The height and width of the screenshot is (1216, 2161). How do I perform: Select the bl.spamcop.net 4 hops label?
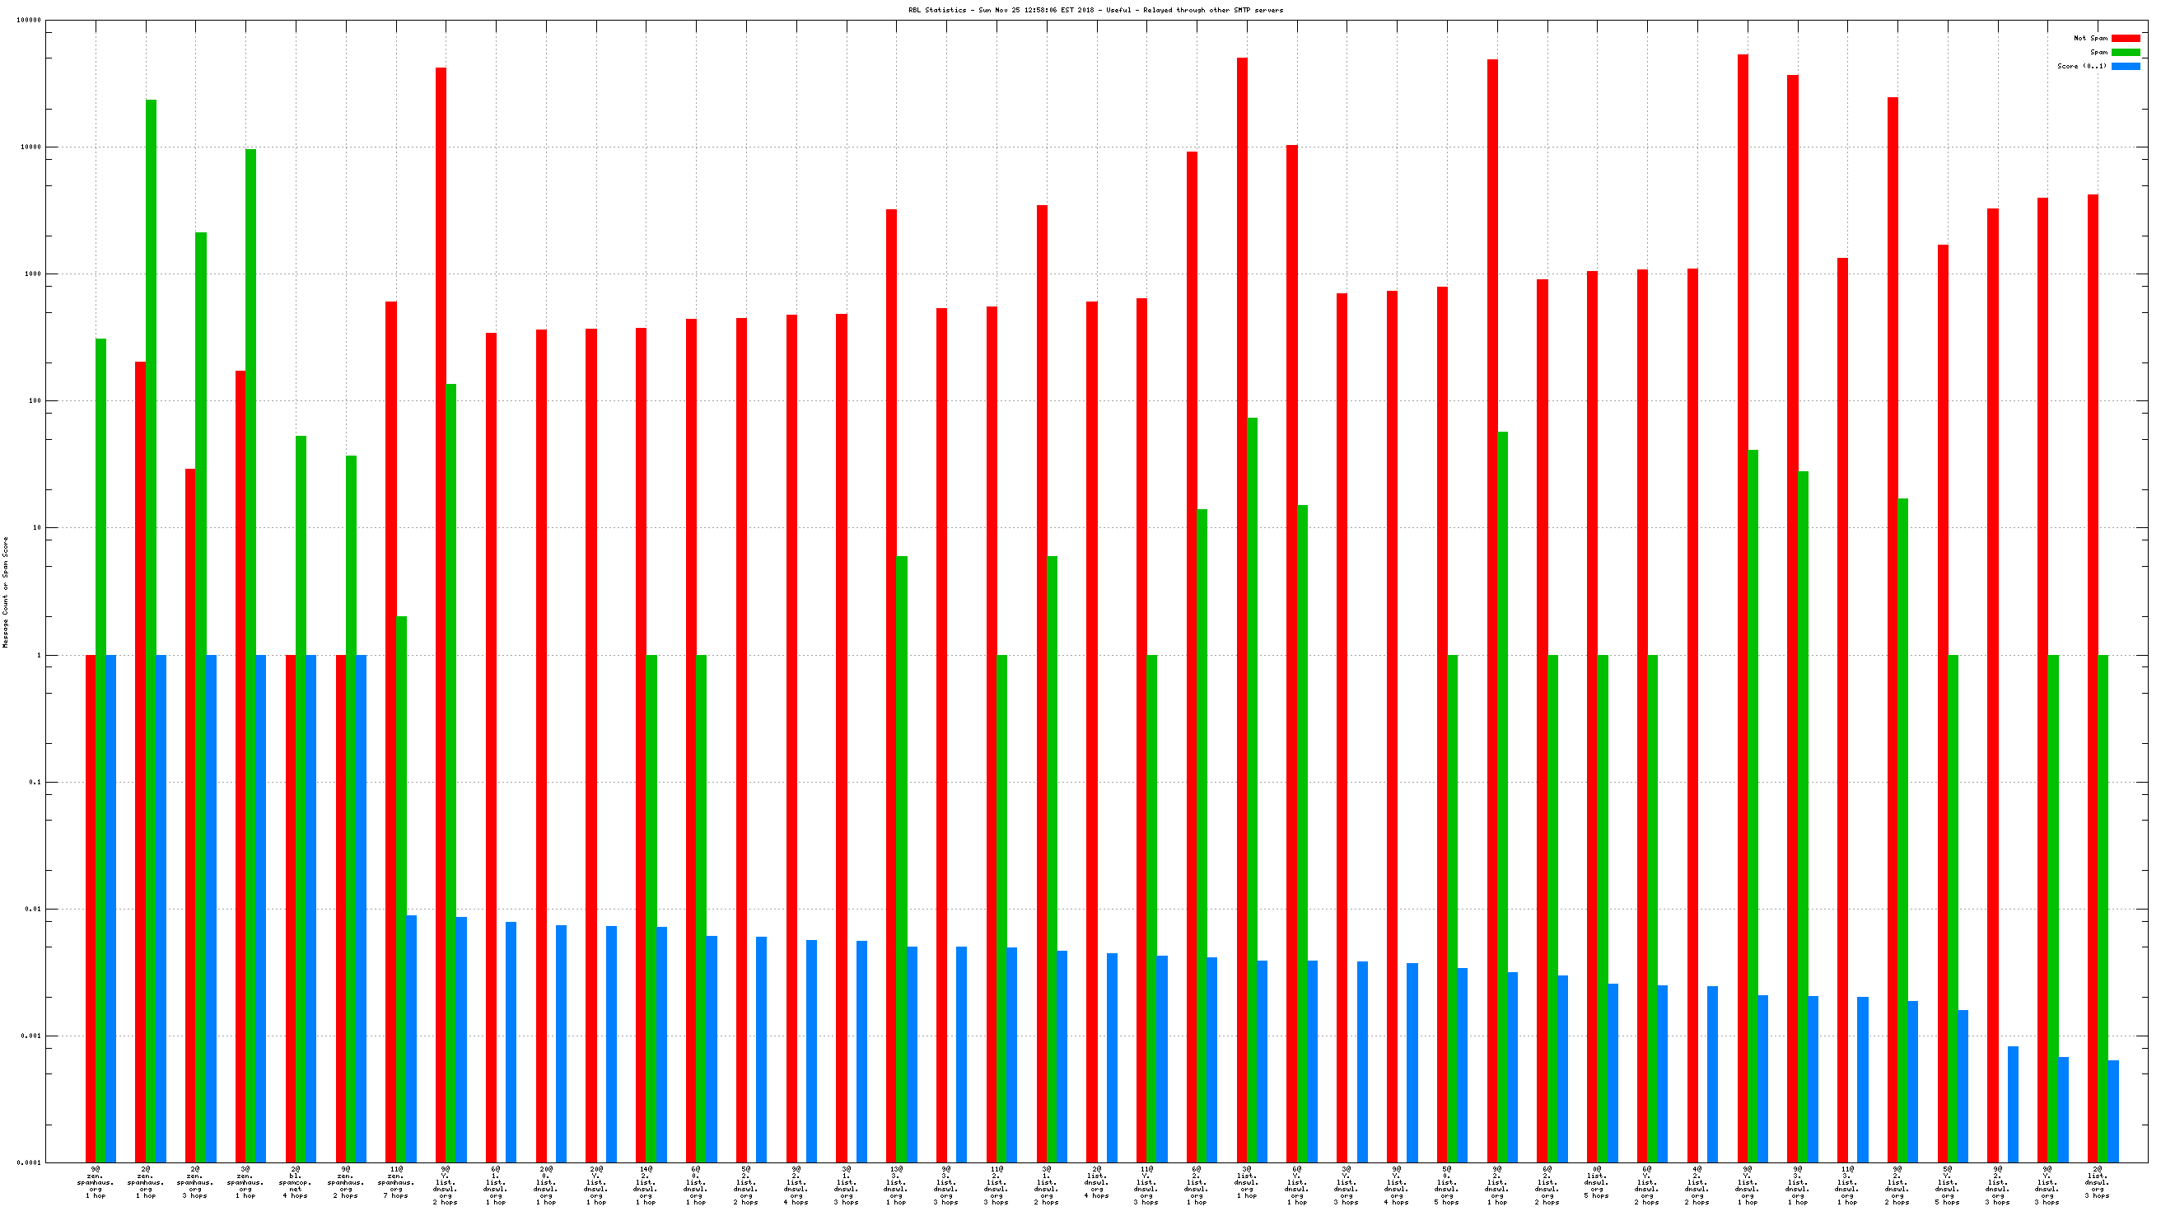[296, 1182]
